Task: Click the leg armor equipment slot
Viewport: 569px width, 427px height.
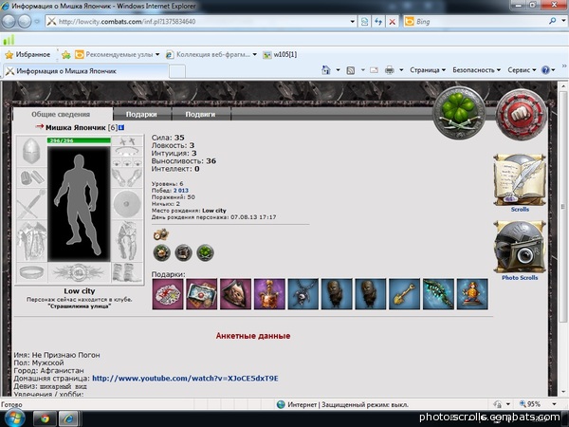Action: [127, 241]
